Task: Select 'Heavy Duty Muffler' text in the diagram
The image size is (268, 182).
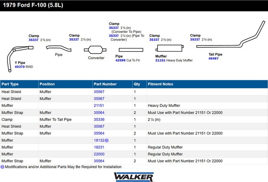Action: [179, 61]
